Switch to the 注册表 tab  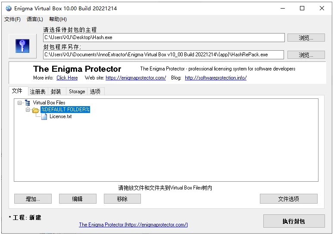pos(37,92)
